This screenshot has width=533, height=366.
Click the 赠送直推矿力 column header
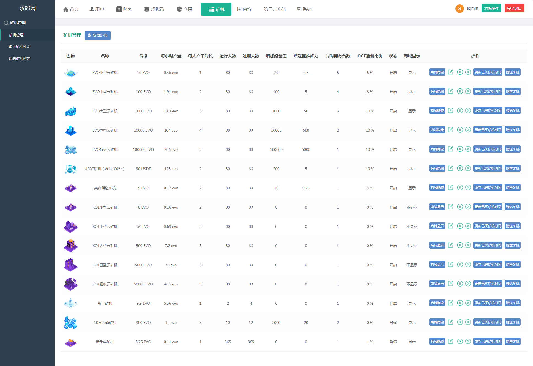[306, 56]
